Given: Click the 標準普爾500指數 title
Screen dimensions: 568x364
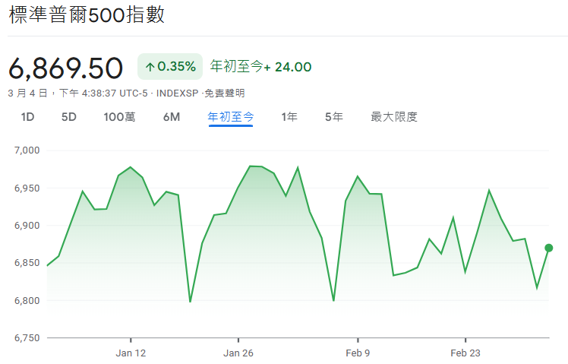Looking at the screenshot, I should click(x=87, y=15).
